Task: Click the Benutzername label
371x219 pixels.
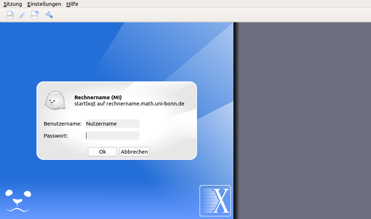Action: pos(63,124)
